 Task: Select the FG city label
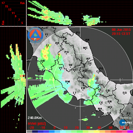125,93
